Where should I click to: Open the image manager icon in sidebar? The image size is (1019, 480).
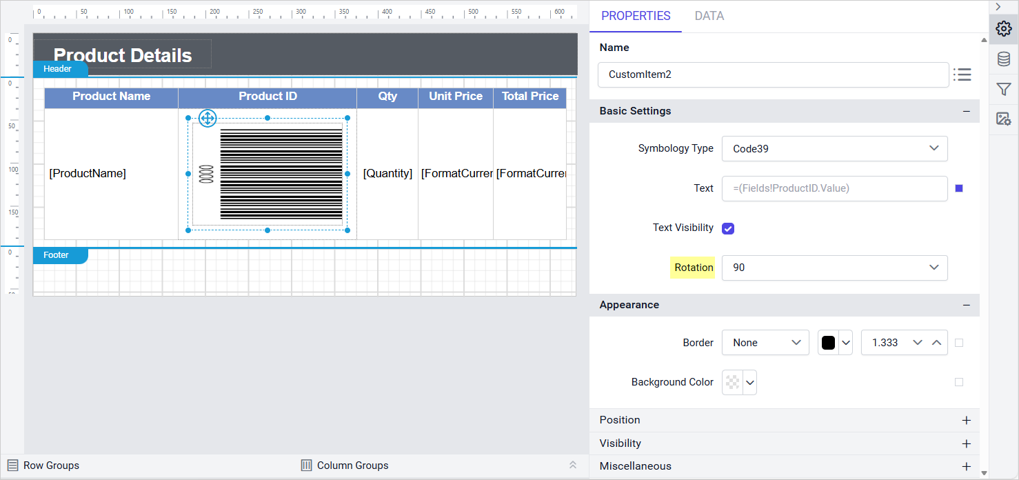click(1004, 119)
